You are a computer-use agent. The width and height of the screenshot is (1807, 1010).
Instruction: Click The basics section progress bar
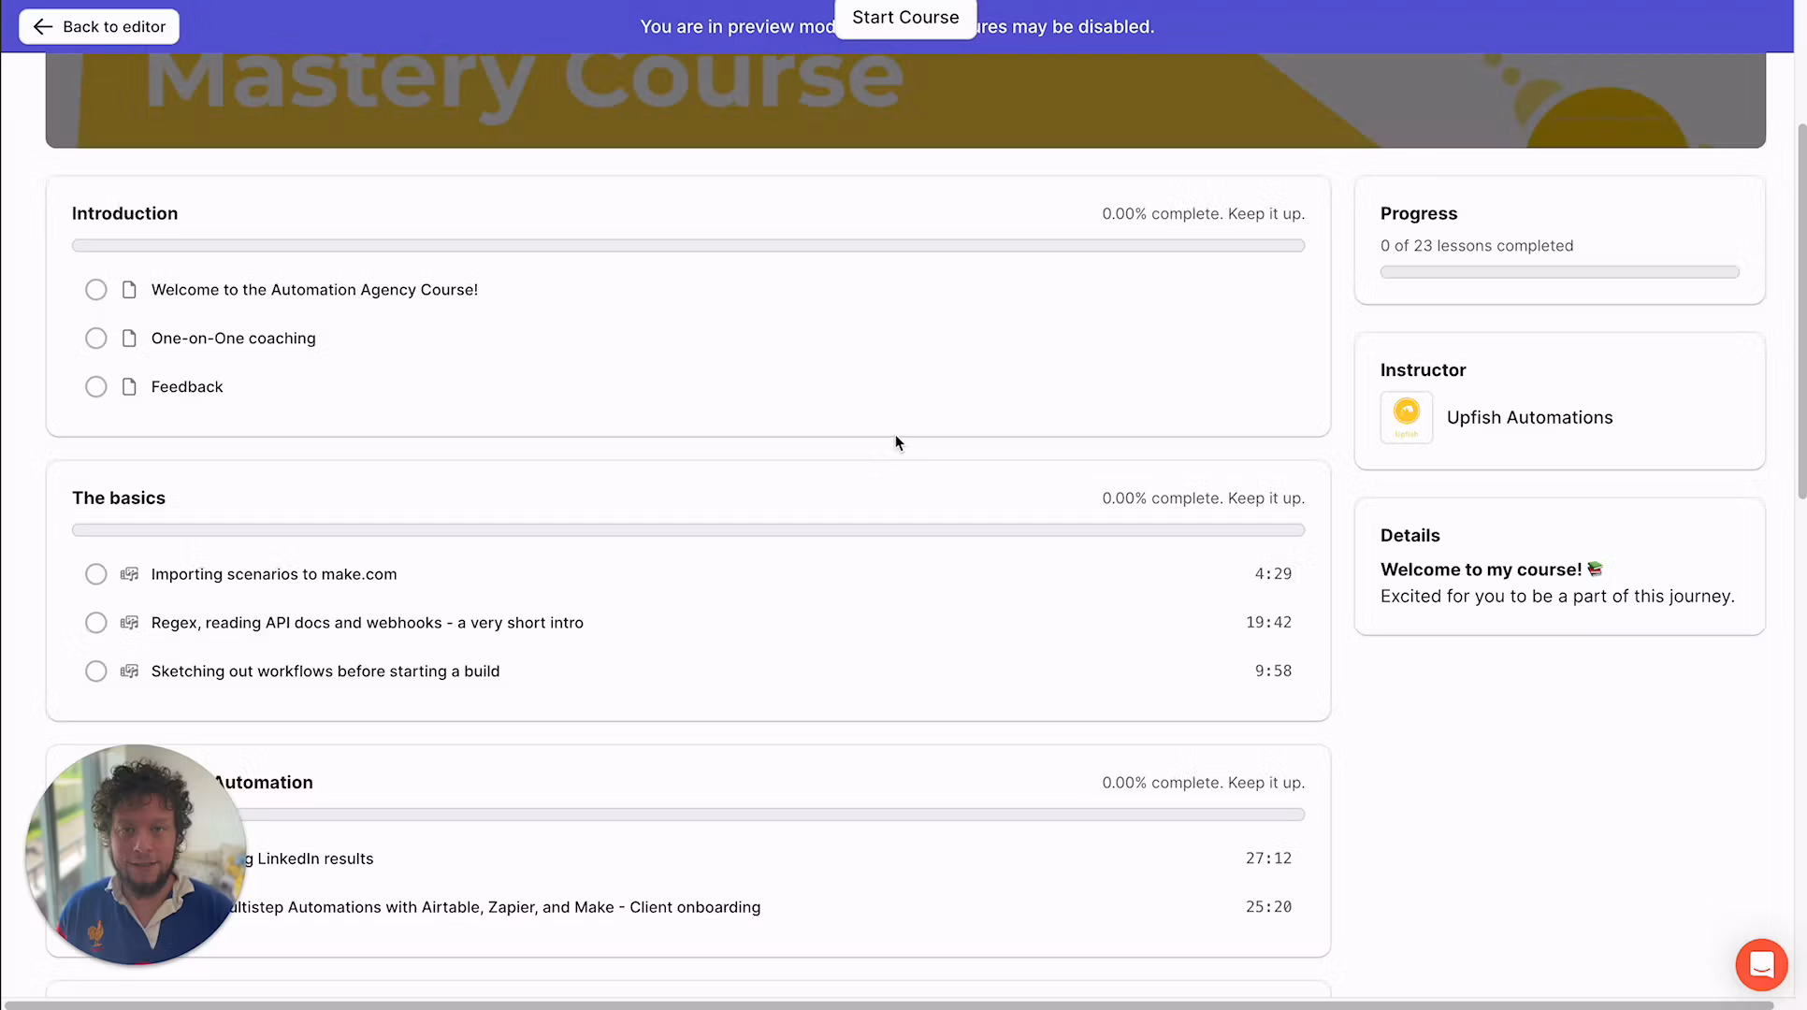pos(688,529)
